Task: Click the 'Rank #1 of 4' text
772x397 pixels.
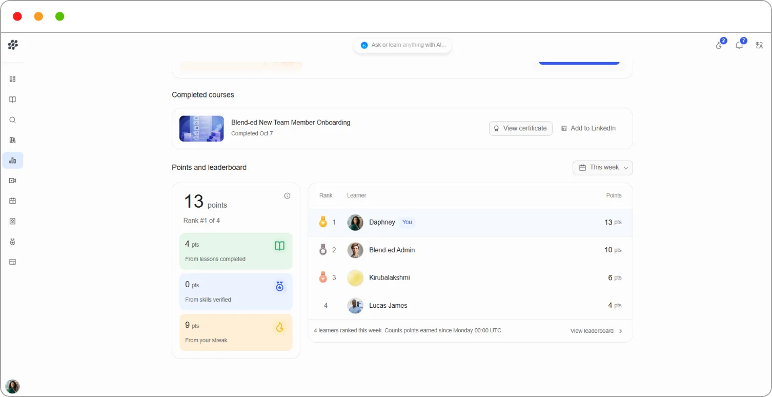Action: tap(201, 221)
